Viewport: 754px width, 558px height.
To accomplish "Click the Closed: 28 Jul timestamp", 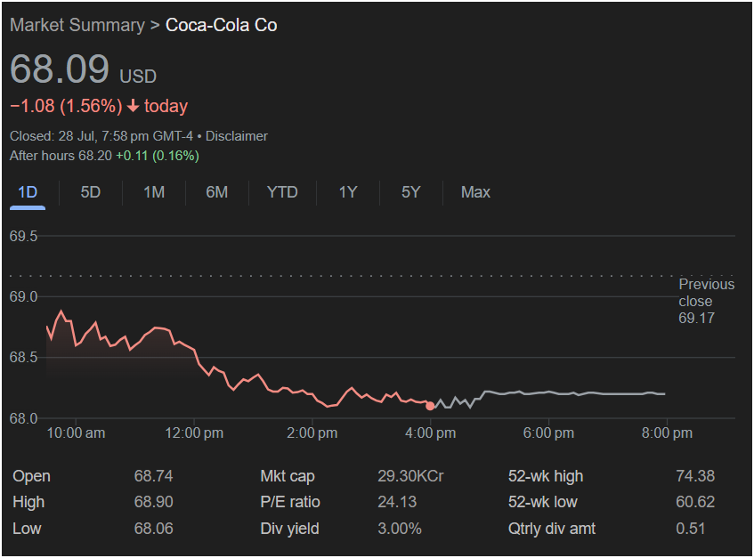I will 101,136.
